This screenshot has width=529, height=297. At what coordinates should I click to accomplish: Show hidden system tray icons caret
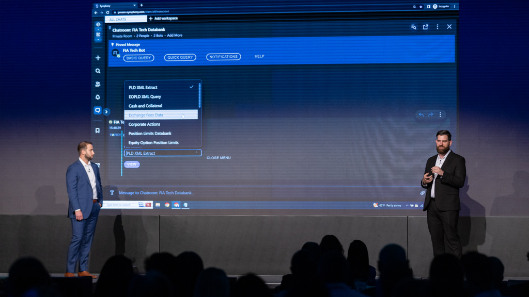pos(407,205)
